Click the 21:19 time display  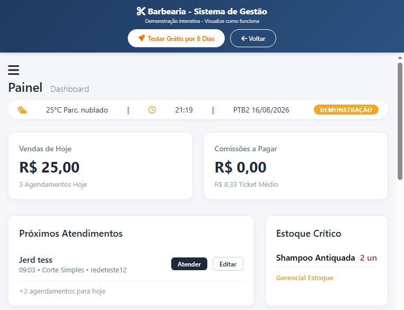[x=184, y=110]
